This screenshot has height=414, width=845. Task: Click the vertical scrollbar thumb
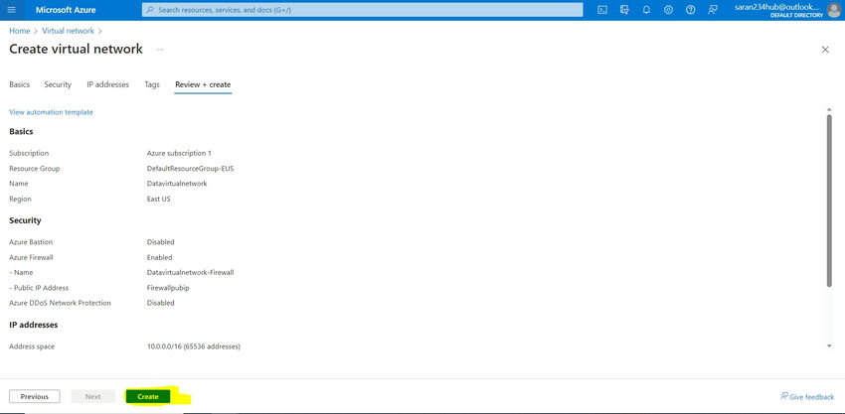pyautogui.click(x=829, y=201)
